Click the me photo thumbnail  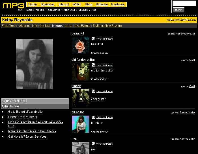[81, 148]
